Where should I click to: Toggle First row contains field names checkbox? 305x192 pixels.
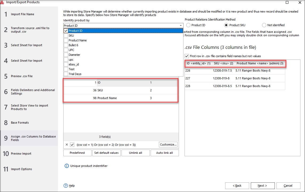tap(187, 56)
